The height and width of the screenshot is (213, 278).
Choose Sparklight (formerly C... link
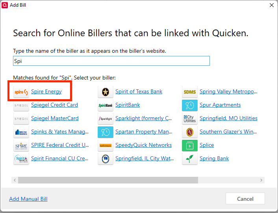point(144,118)
